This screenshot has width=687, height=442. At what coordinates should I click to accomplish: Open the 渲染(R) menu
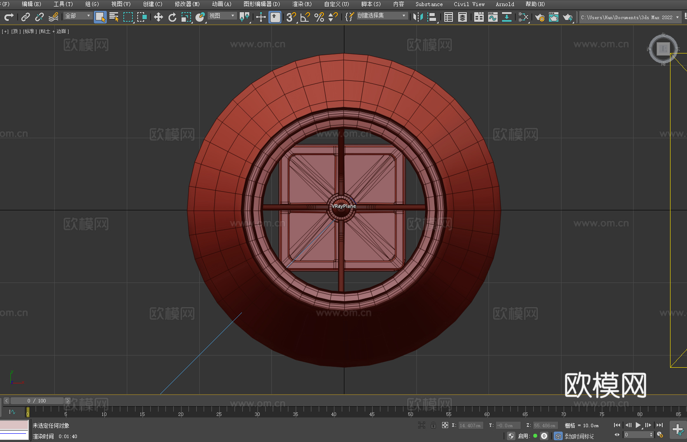(x=302, y=4)
